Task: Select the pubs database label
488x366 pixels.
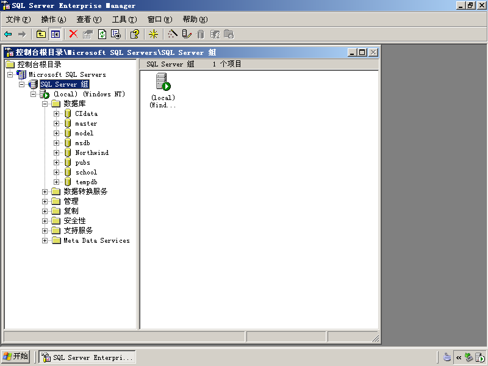Action: pos(82,162)
